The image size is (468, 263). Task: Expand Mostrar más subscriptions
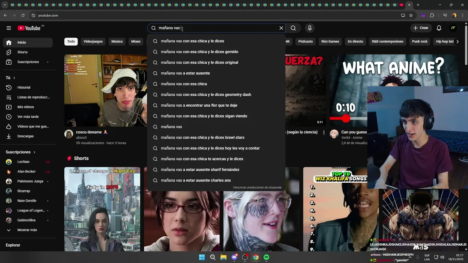28,230
